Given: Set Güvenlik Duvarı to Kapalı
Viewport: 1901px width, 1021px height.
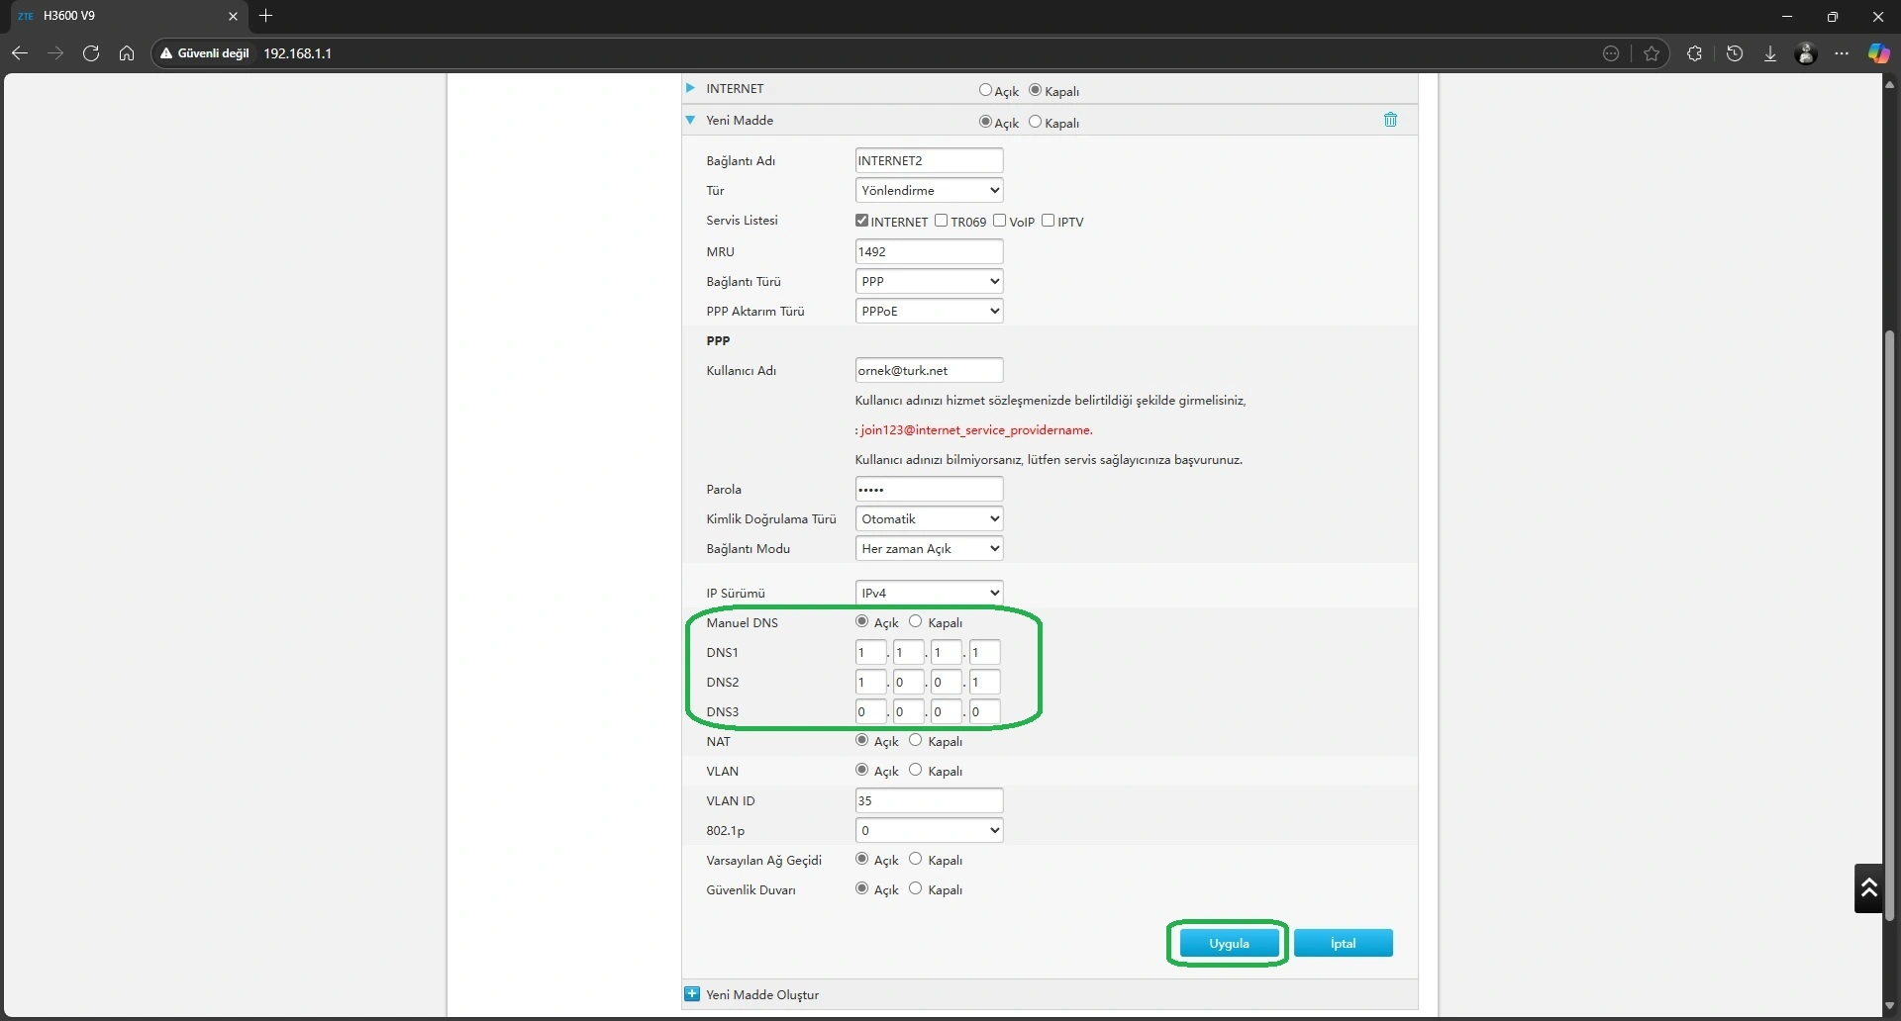Looking at the screenshot, I should (916, 888).
